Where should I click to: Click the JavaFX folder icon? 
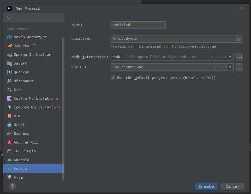click(x=9, y=64)
